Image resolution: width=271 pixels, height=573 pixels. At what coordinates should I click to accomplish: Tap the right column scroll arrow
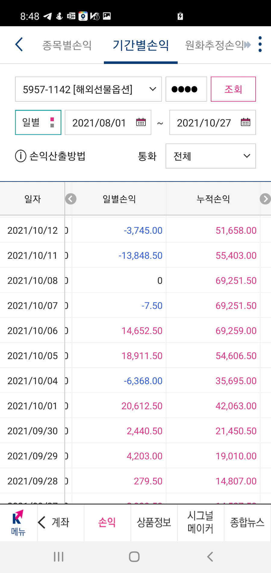pos(265,199)
